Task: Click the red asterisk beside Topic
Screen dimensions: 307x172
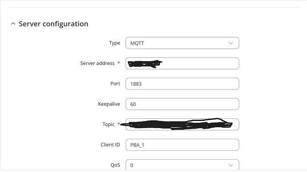Action: pos(118,124)
